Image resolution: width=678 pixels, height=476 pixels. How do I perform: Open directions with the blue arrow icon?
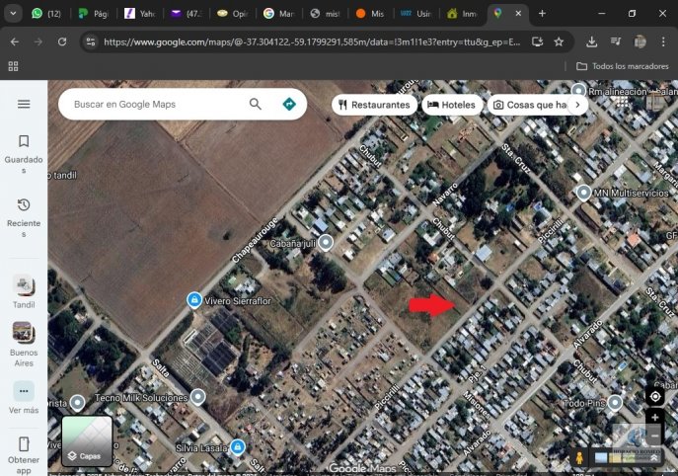coord(289,104)
